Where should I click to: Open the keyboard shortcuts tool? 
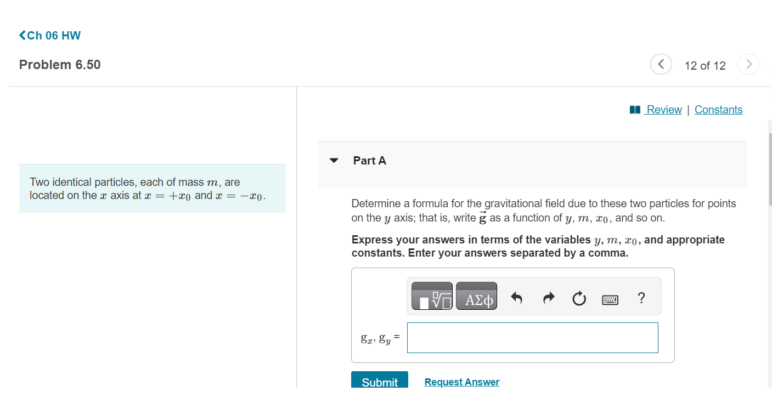[609, 298]
